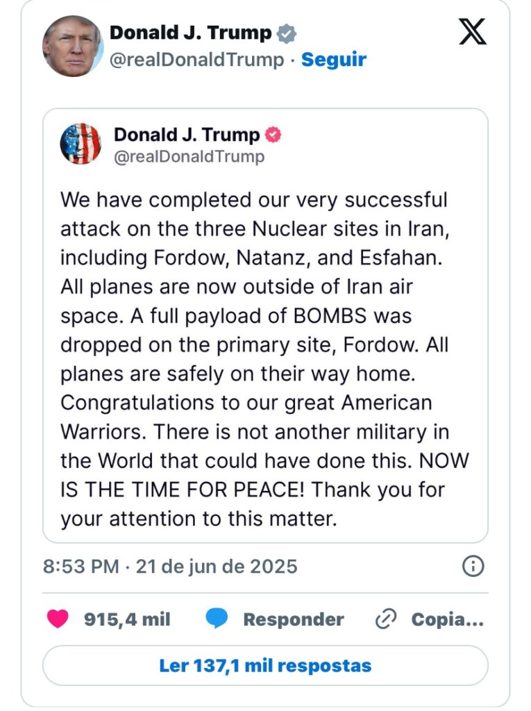Click the "915,4 mil" likes count
This screenshot has height=711, width=531.
[x=127, y=619]
